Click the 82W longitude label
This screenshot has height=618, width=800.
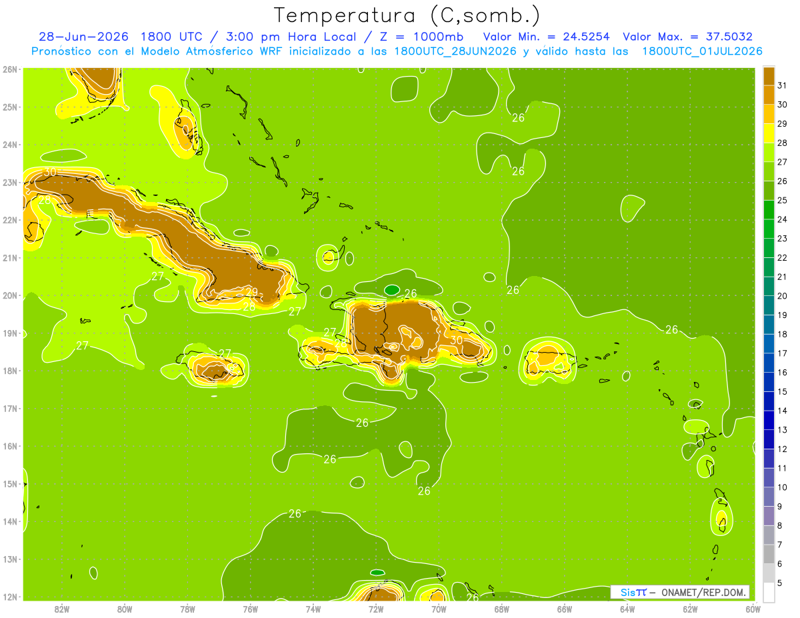pyautogui.click(x=62, y=609)
